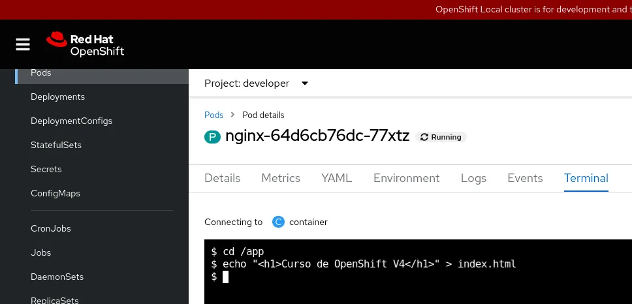
Task: Switch to the Details tab
Action: pyautogui.click(x=222, y=178)
